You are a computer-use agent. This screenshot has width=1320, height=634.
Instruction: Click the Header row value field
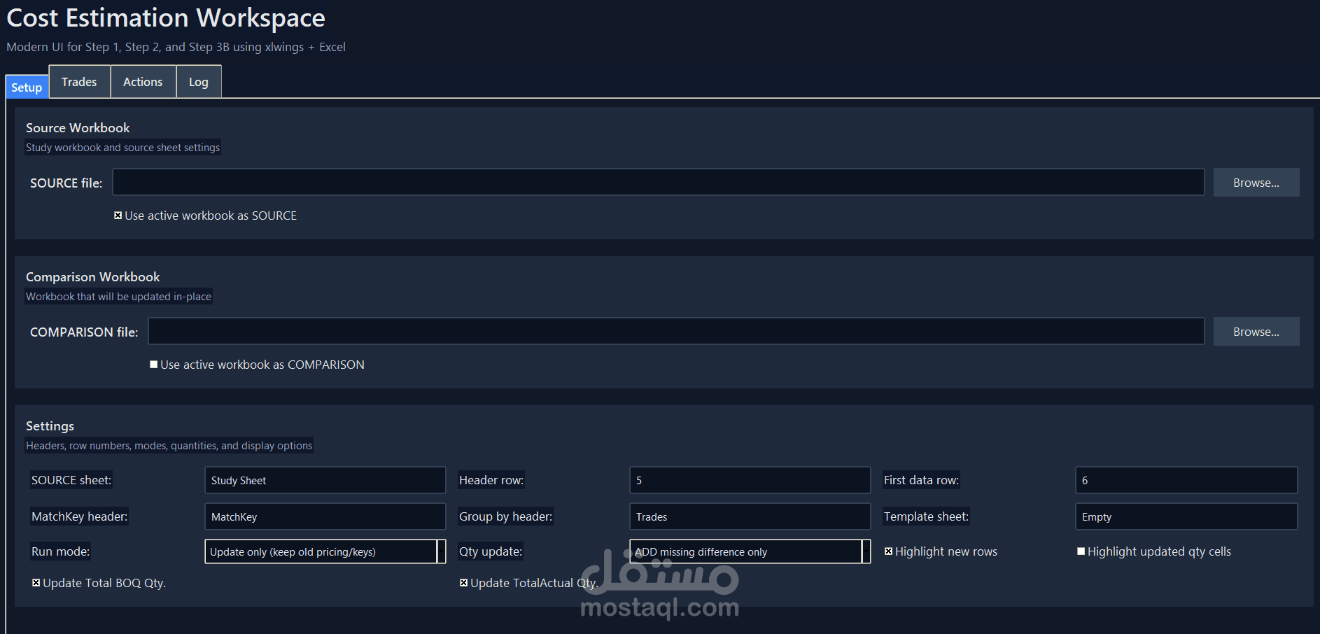pyautogui.click(x=749, y=480)
